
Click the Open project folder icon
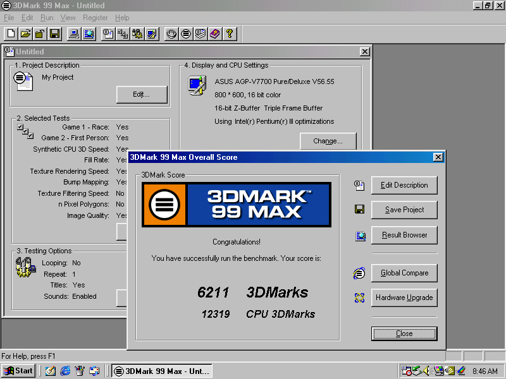(x=25, y=33)
